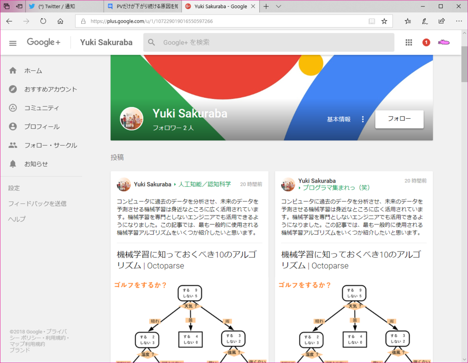Click the search magnifier icon
The image size is (468, 363).
click(x=152, y=42)
